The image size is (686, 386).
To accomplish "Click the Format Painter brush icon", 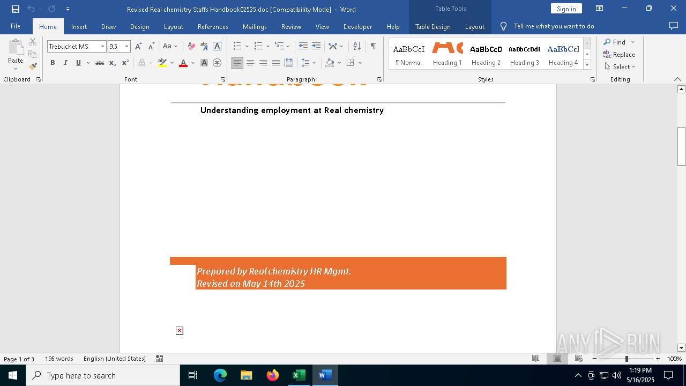I will (x=33, y=66).
